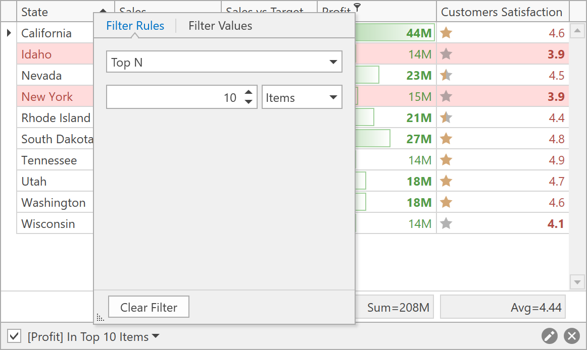
Task: Click the grey star in Wisconsin row
Action: pyautogui.click(x=446, y=223)
